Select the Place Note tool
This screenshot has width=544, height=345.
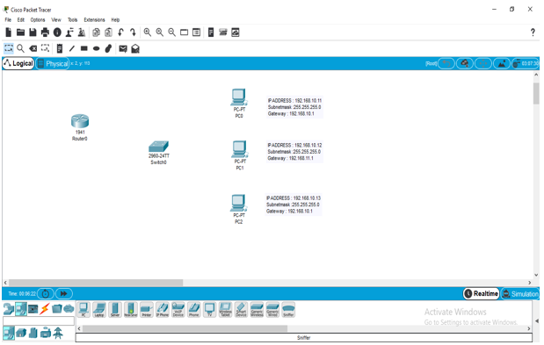point(60,48)
